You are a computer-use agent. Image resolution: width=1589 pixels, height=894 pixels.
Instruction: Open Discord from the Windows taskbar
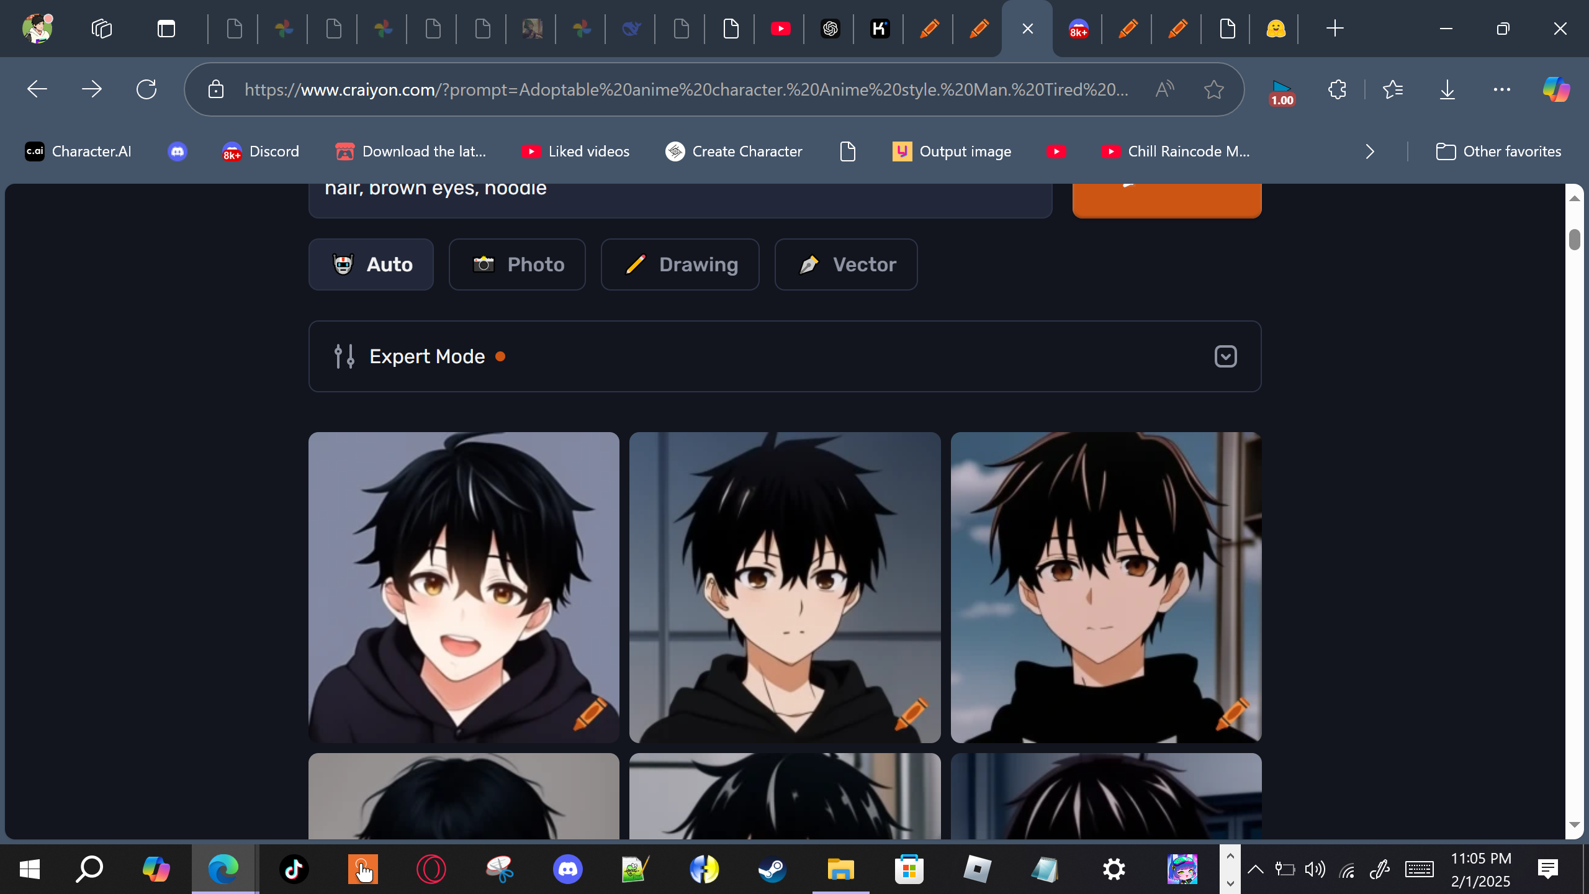(567, 869)
